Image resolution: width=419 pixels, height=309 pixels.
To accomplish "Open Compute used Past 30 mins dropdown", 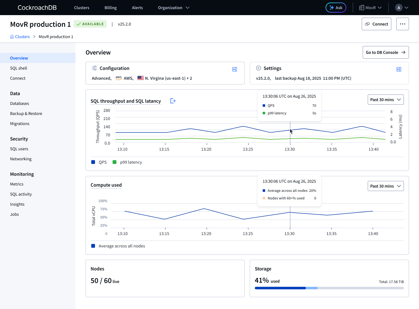I will point(386,186).
